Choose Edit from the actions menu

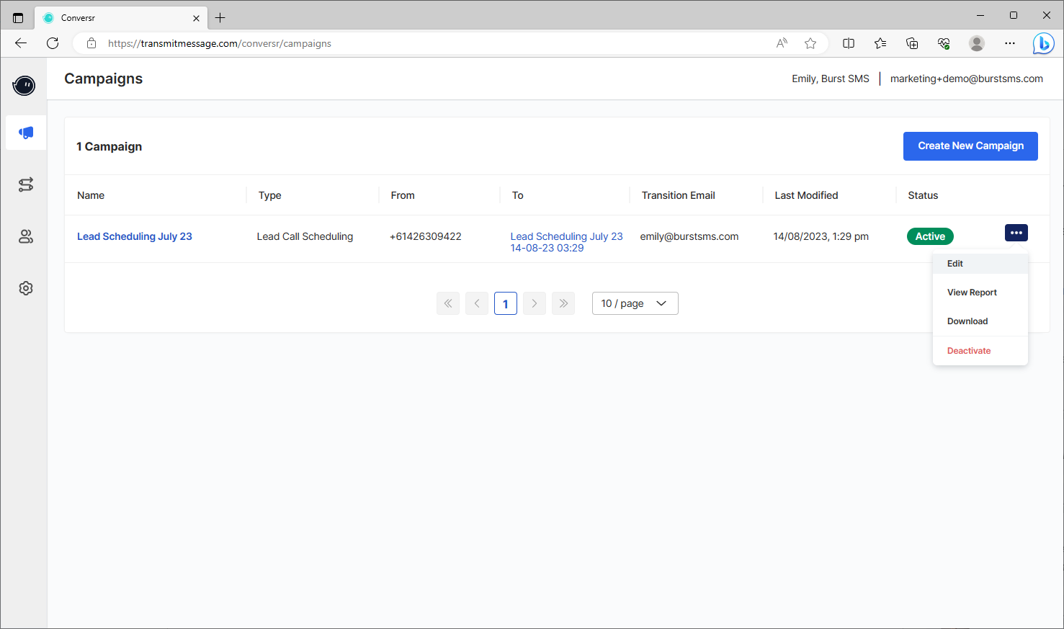click(980, 264)
